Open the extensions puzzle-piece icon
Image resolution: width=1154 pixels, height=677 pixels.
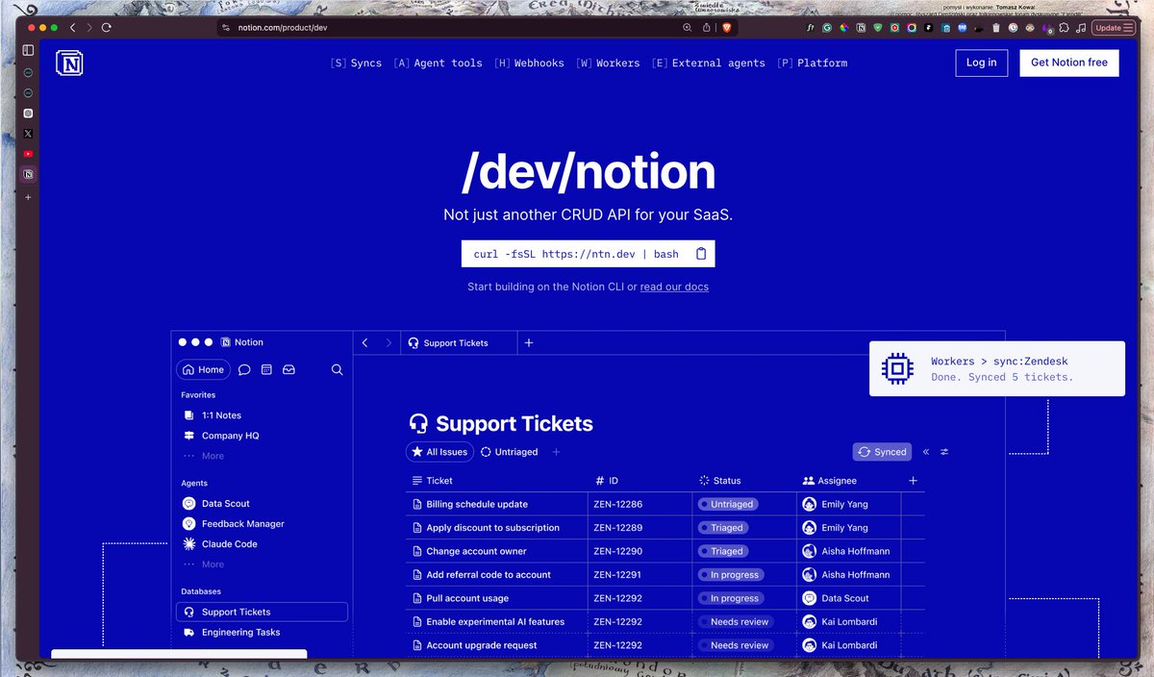click(x=1064, y=28)
